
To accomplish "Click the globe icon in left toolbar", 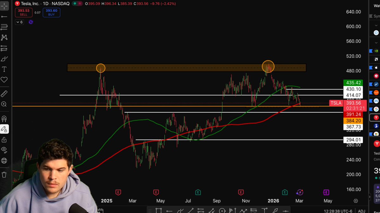I will pyautogui.click(x=4, y=161).
